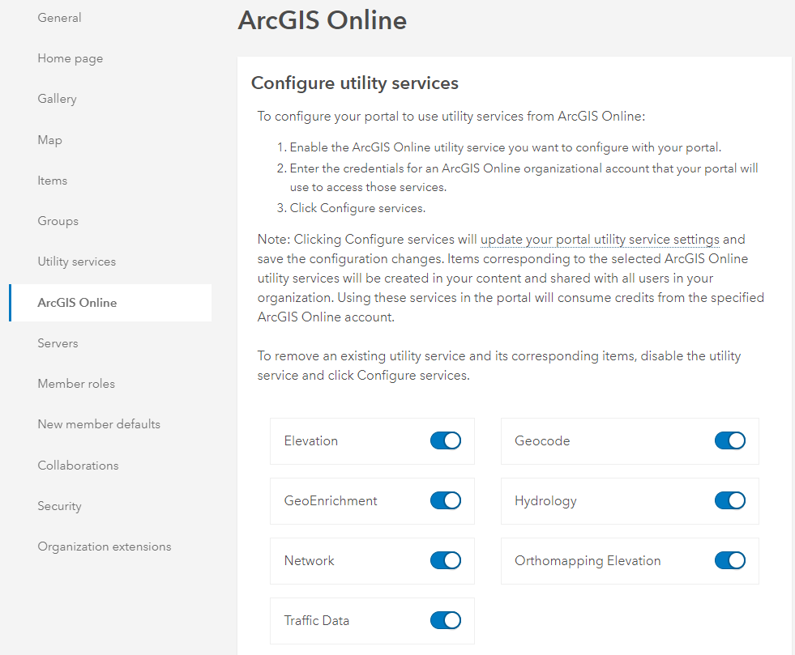The image size is (795, 655).
Task: Open the Groups configuration page
Action: click(58, 220)
